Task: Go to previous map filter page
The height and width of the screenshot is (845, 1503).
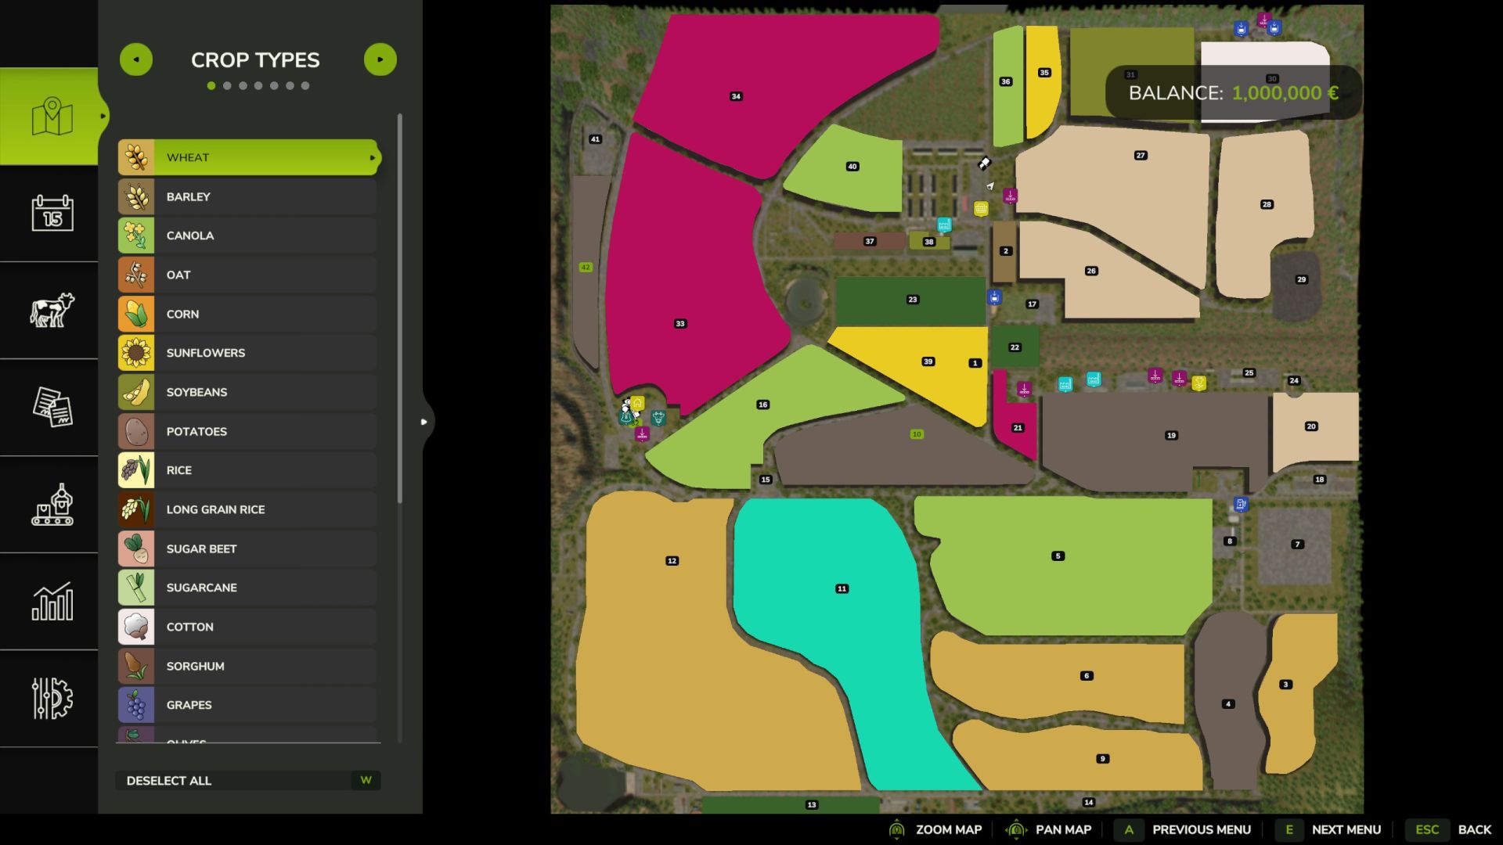Action: (136, 59)
